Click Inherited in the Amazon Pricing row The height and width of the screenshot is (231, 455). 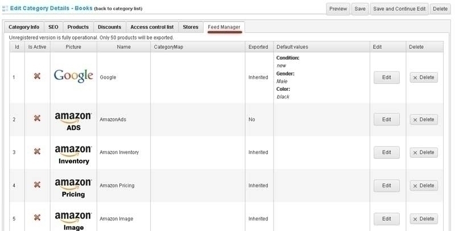(x=258, y=186)
